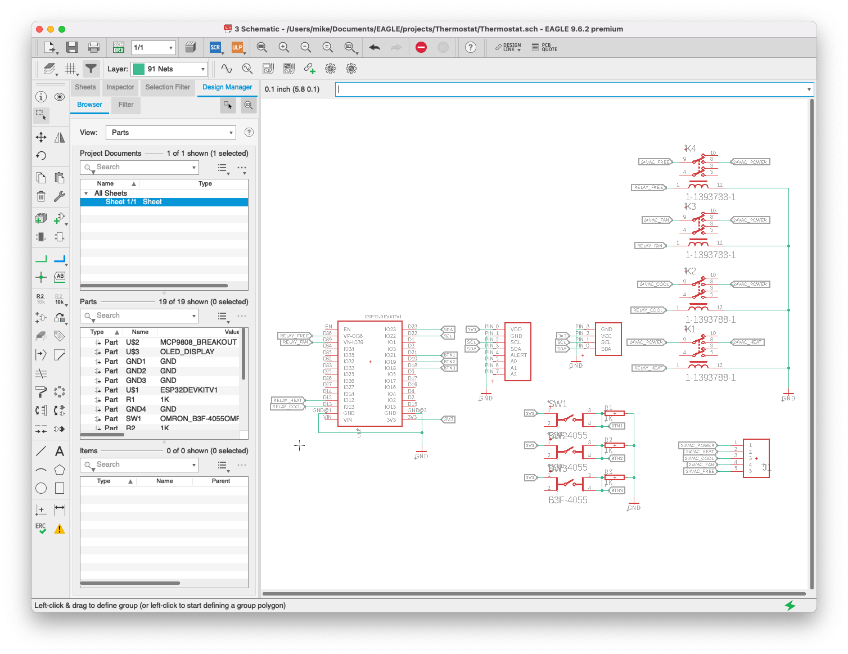
Task: Open the Filter subtab
Action: coord(126,105)
